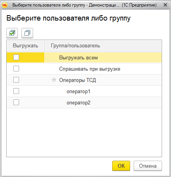Confirm selection with the ОК button
Image resolution: width=171 pixels, height=177 pixels.
click(121, 166)
